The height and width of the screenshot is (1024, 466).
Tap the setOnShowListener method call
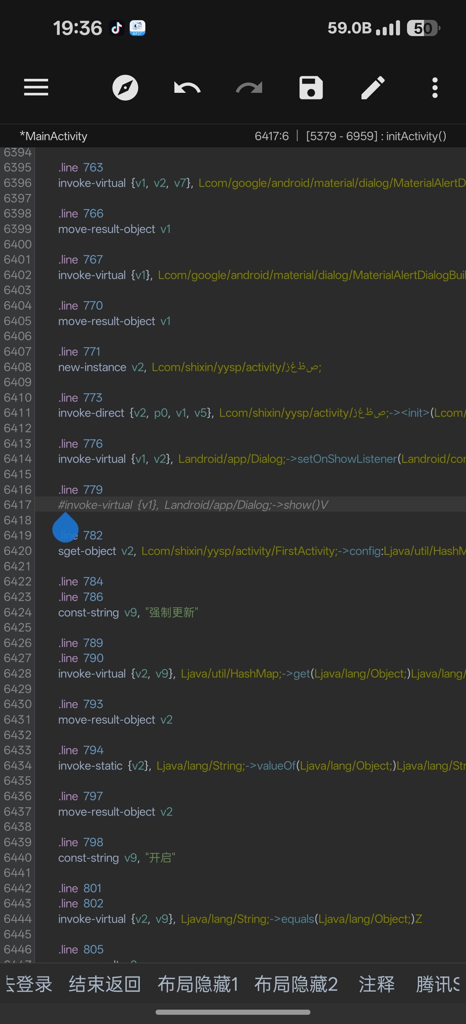click(347, 459)
